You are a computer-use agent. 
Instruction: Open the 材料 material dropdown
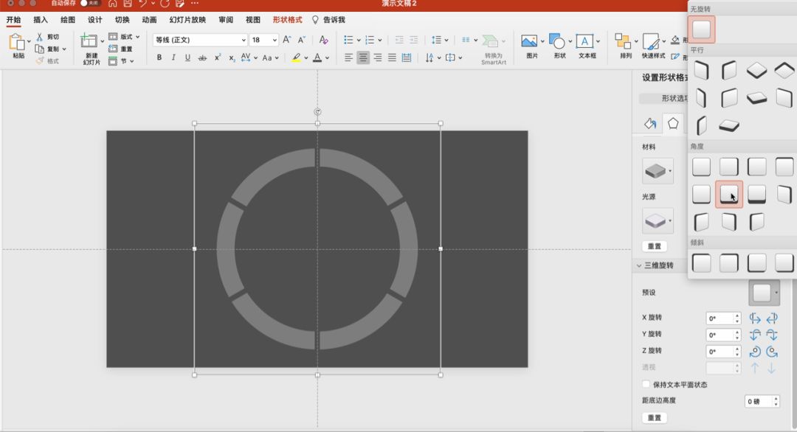pos(658,172)
